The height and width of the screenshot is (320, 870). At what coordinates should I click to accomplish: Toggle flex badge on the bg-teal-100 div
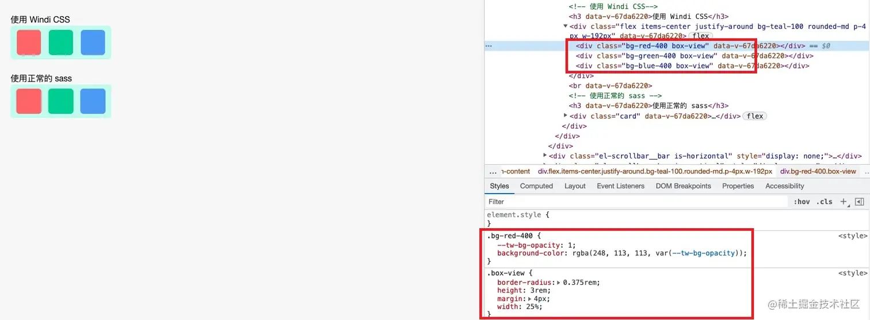tap(700, 36)
